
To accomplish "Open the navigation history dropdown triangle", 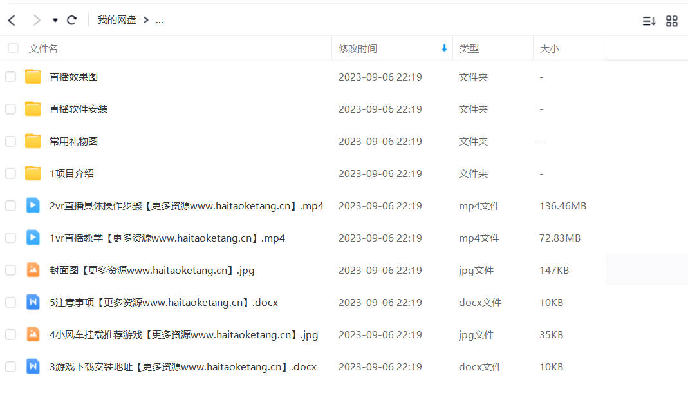I will click(55, 20).
